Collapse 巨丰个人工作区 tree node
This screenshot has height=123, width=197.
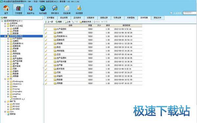tap(5, 26)
